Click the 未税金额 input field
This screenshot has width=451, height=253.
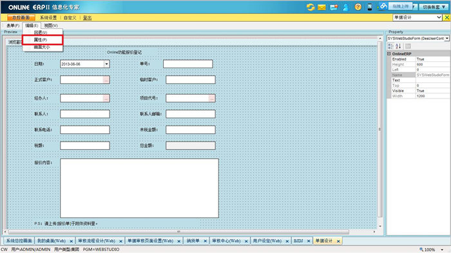point(191,130)
